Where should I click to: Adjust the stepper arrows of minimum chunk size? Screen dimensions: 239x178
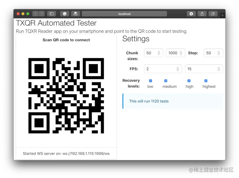point(159,53)
